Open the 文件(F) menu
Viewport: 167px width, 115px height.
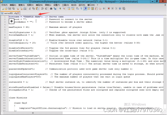(4, 5)
